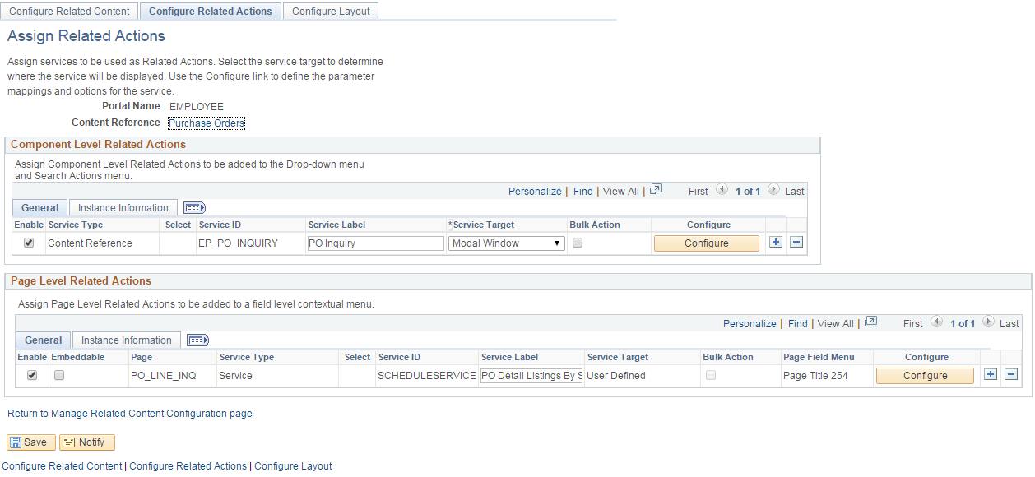Switch to the Configure Layout tab

(330, 11)
